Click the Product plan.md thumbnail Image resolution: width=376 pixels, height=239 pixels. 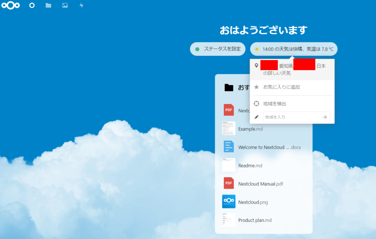click(229, 220)
